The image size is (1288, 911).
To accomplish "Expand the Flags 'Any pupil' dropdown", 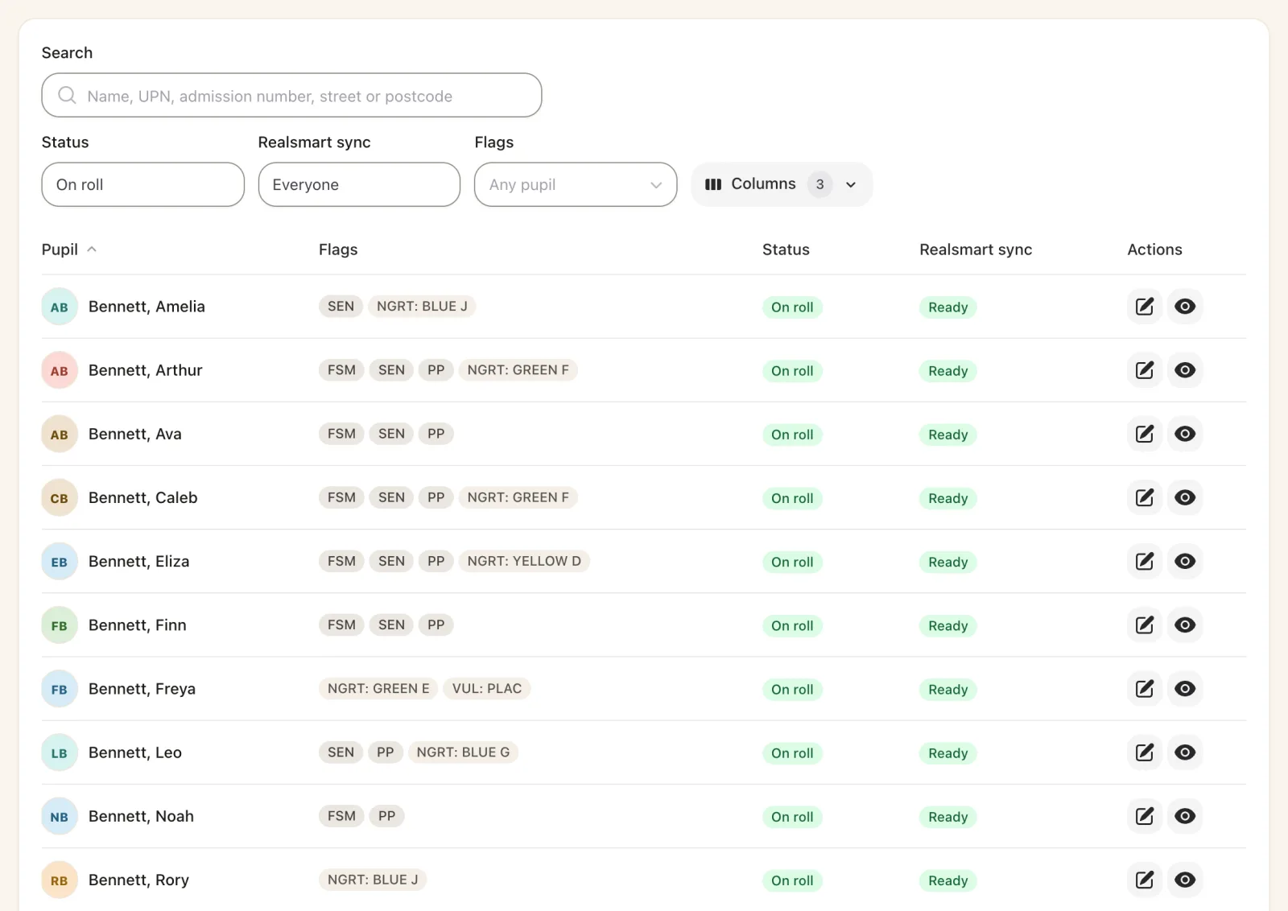I will click(576, 184).
